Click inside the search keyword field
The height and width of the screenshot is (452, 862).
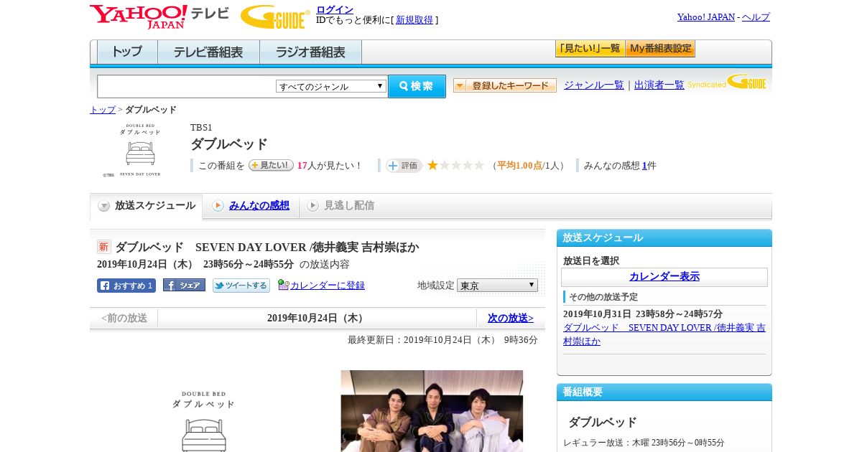pos(187,86)
